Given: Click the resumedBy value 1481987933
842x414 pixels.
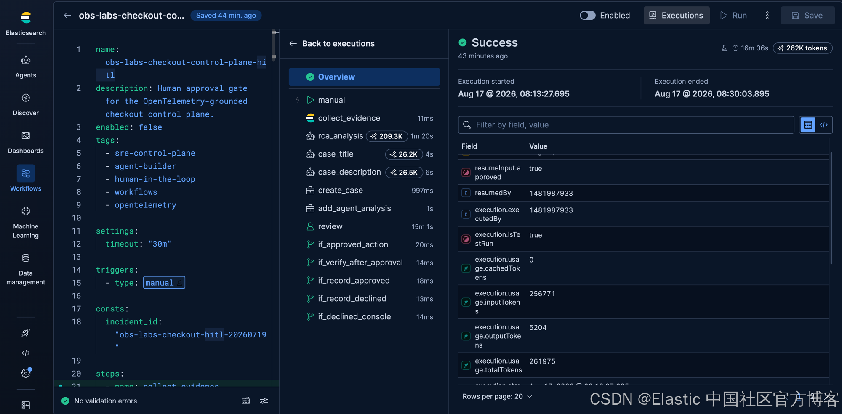Looking at the screenshot, I should click(551, 194).
